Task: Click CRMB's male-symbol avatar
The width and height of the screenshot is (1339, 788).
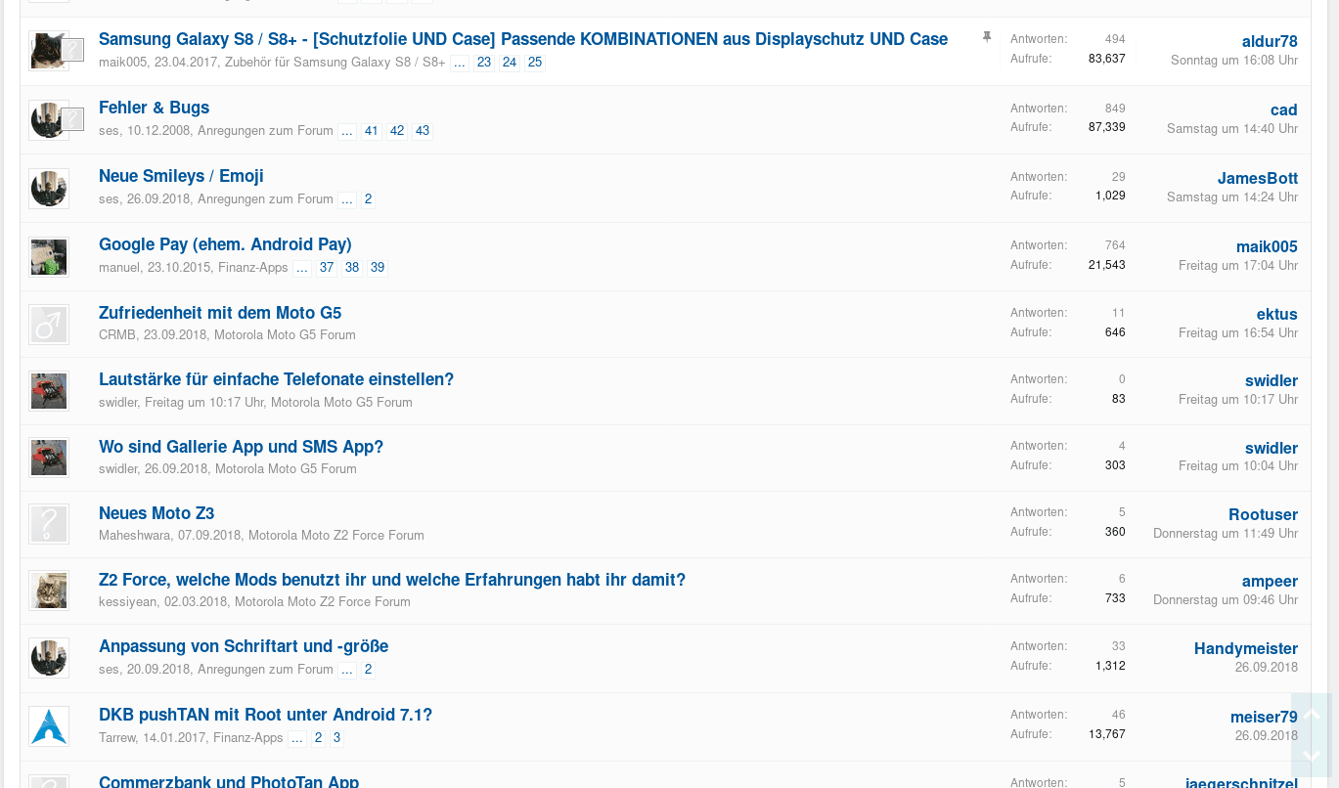Action: point(49,325)
